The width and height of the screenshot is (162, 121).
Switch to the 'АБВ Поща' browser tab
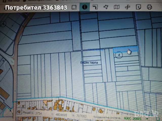coord(11,1)
